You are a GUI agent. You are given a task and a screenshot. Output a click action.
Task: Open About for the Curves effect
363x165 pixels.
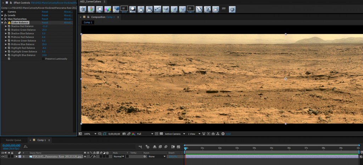click(68, 12)
